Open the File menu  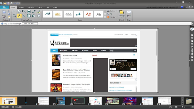point(5,7)
